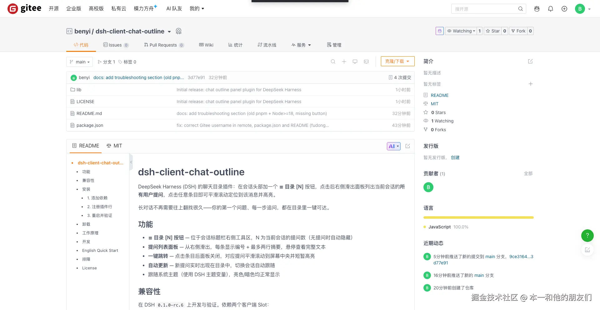Open the main branch selector
Image resolution: width=600 pixels, height=310 pixels.
(x=79, y=62)
